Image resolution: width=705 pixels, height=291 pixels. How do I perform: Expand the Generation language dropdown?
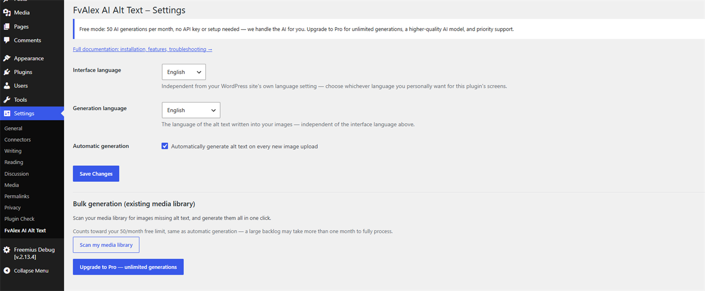click(191, 110)
